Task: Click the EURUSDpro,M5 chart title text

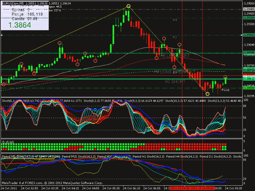Action: point(12,3)
